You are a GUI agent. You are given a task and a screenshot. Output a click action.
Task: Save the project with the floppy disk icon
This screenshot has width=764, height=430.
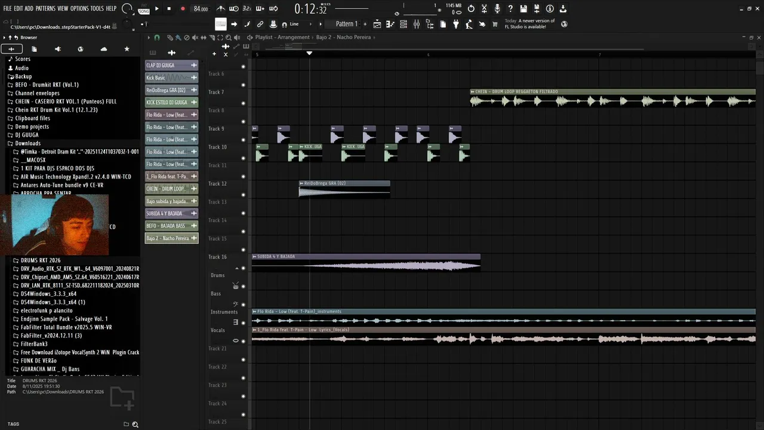(x=523, y=8)
